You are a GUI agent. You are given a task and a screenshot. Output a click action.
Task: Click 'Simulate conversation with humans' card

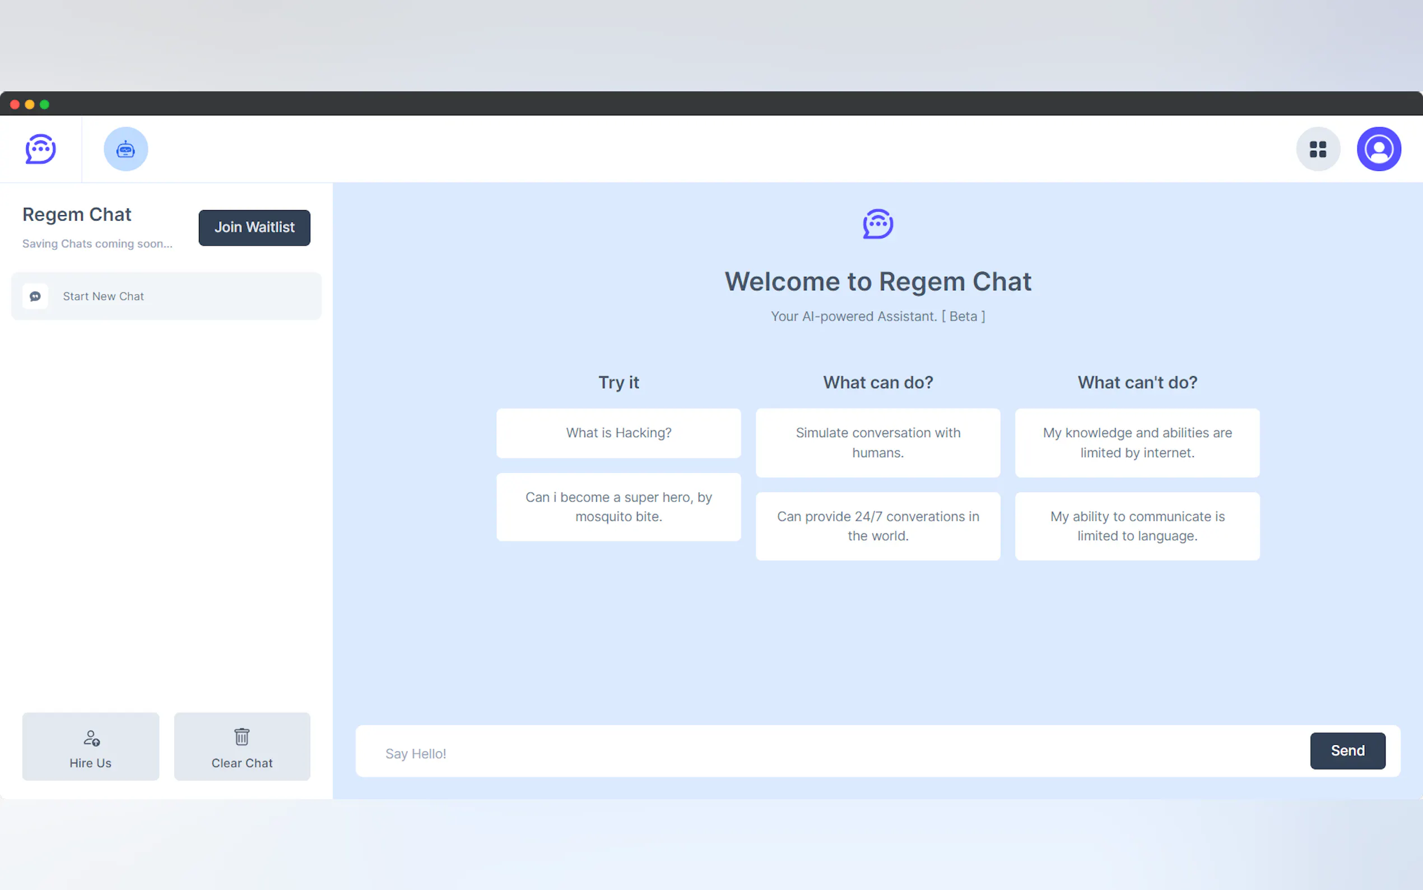[878, 443]
